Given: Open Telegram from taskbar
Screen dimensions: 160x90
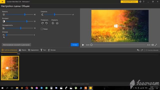Looking at the screenshot, I should point(41,88).
